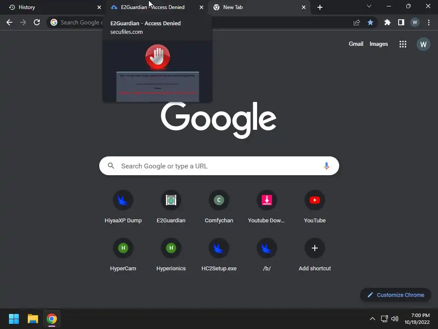Open the Extensions puzzle icon

(387, 22)
